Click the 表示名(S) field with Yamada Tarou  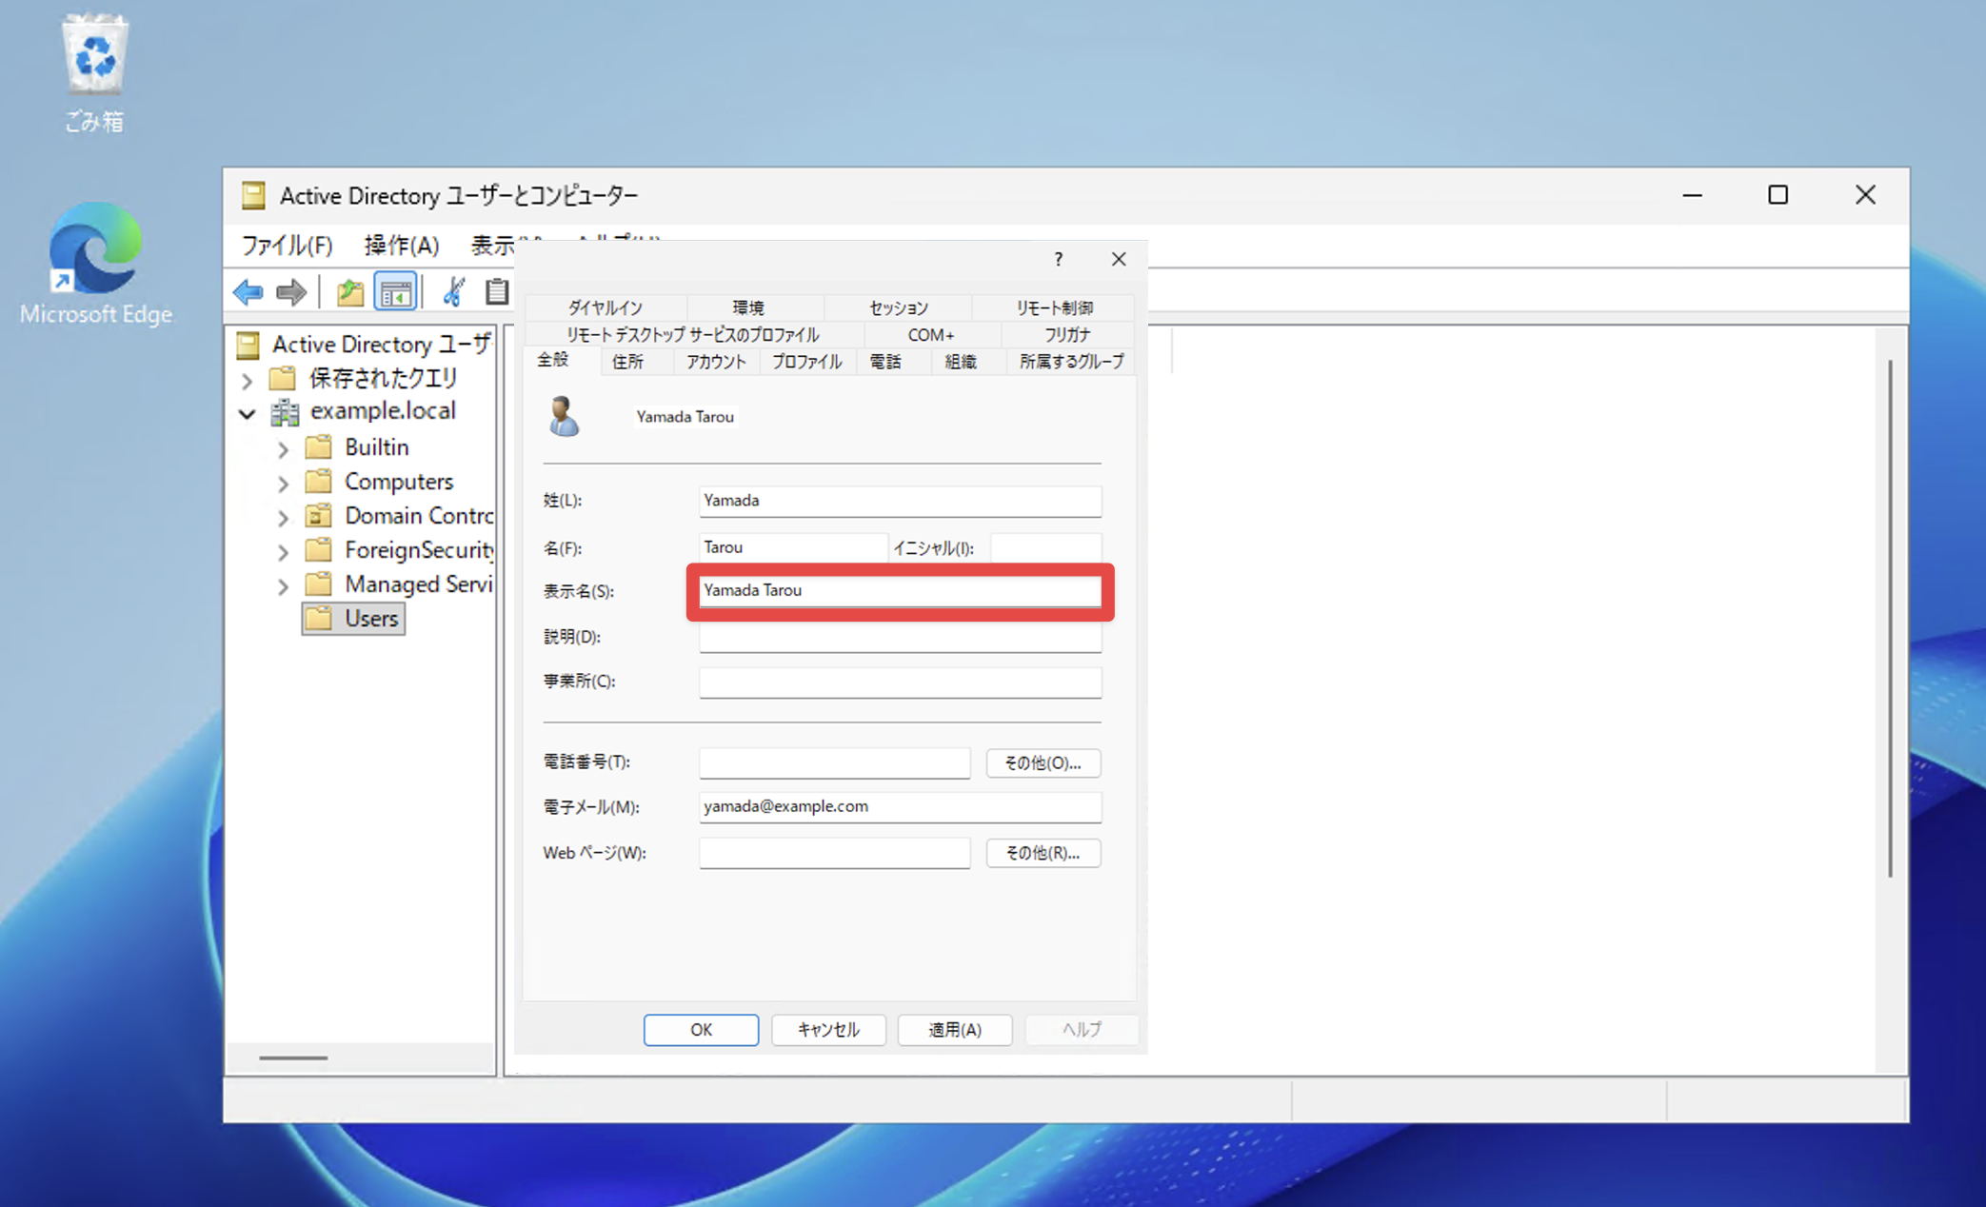(900, 590)
